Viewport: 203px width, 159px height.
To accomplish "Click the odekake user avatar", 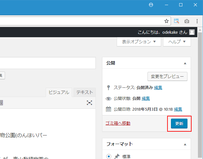I will click(x=192, y=32).
